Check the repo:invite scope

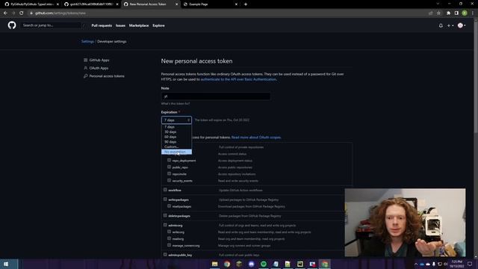170,173
